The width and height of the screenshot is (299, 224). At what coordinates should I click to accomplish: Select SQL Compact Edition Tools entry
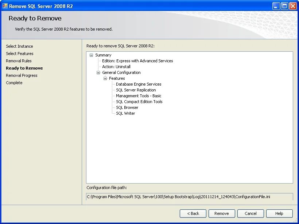coord(139,102)
